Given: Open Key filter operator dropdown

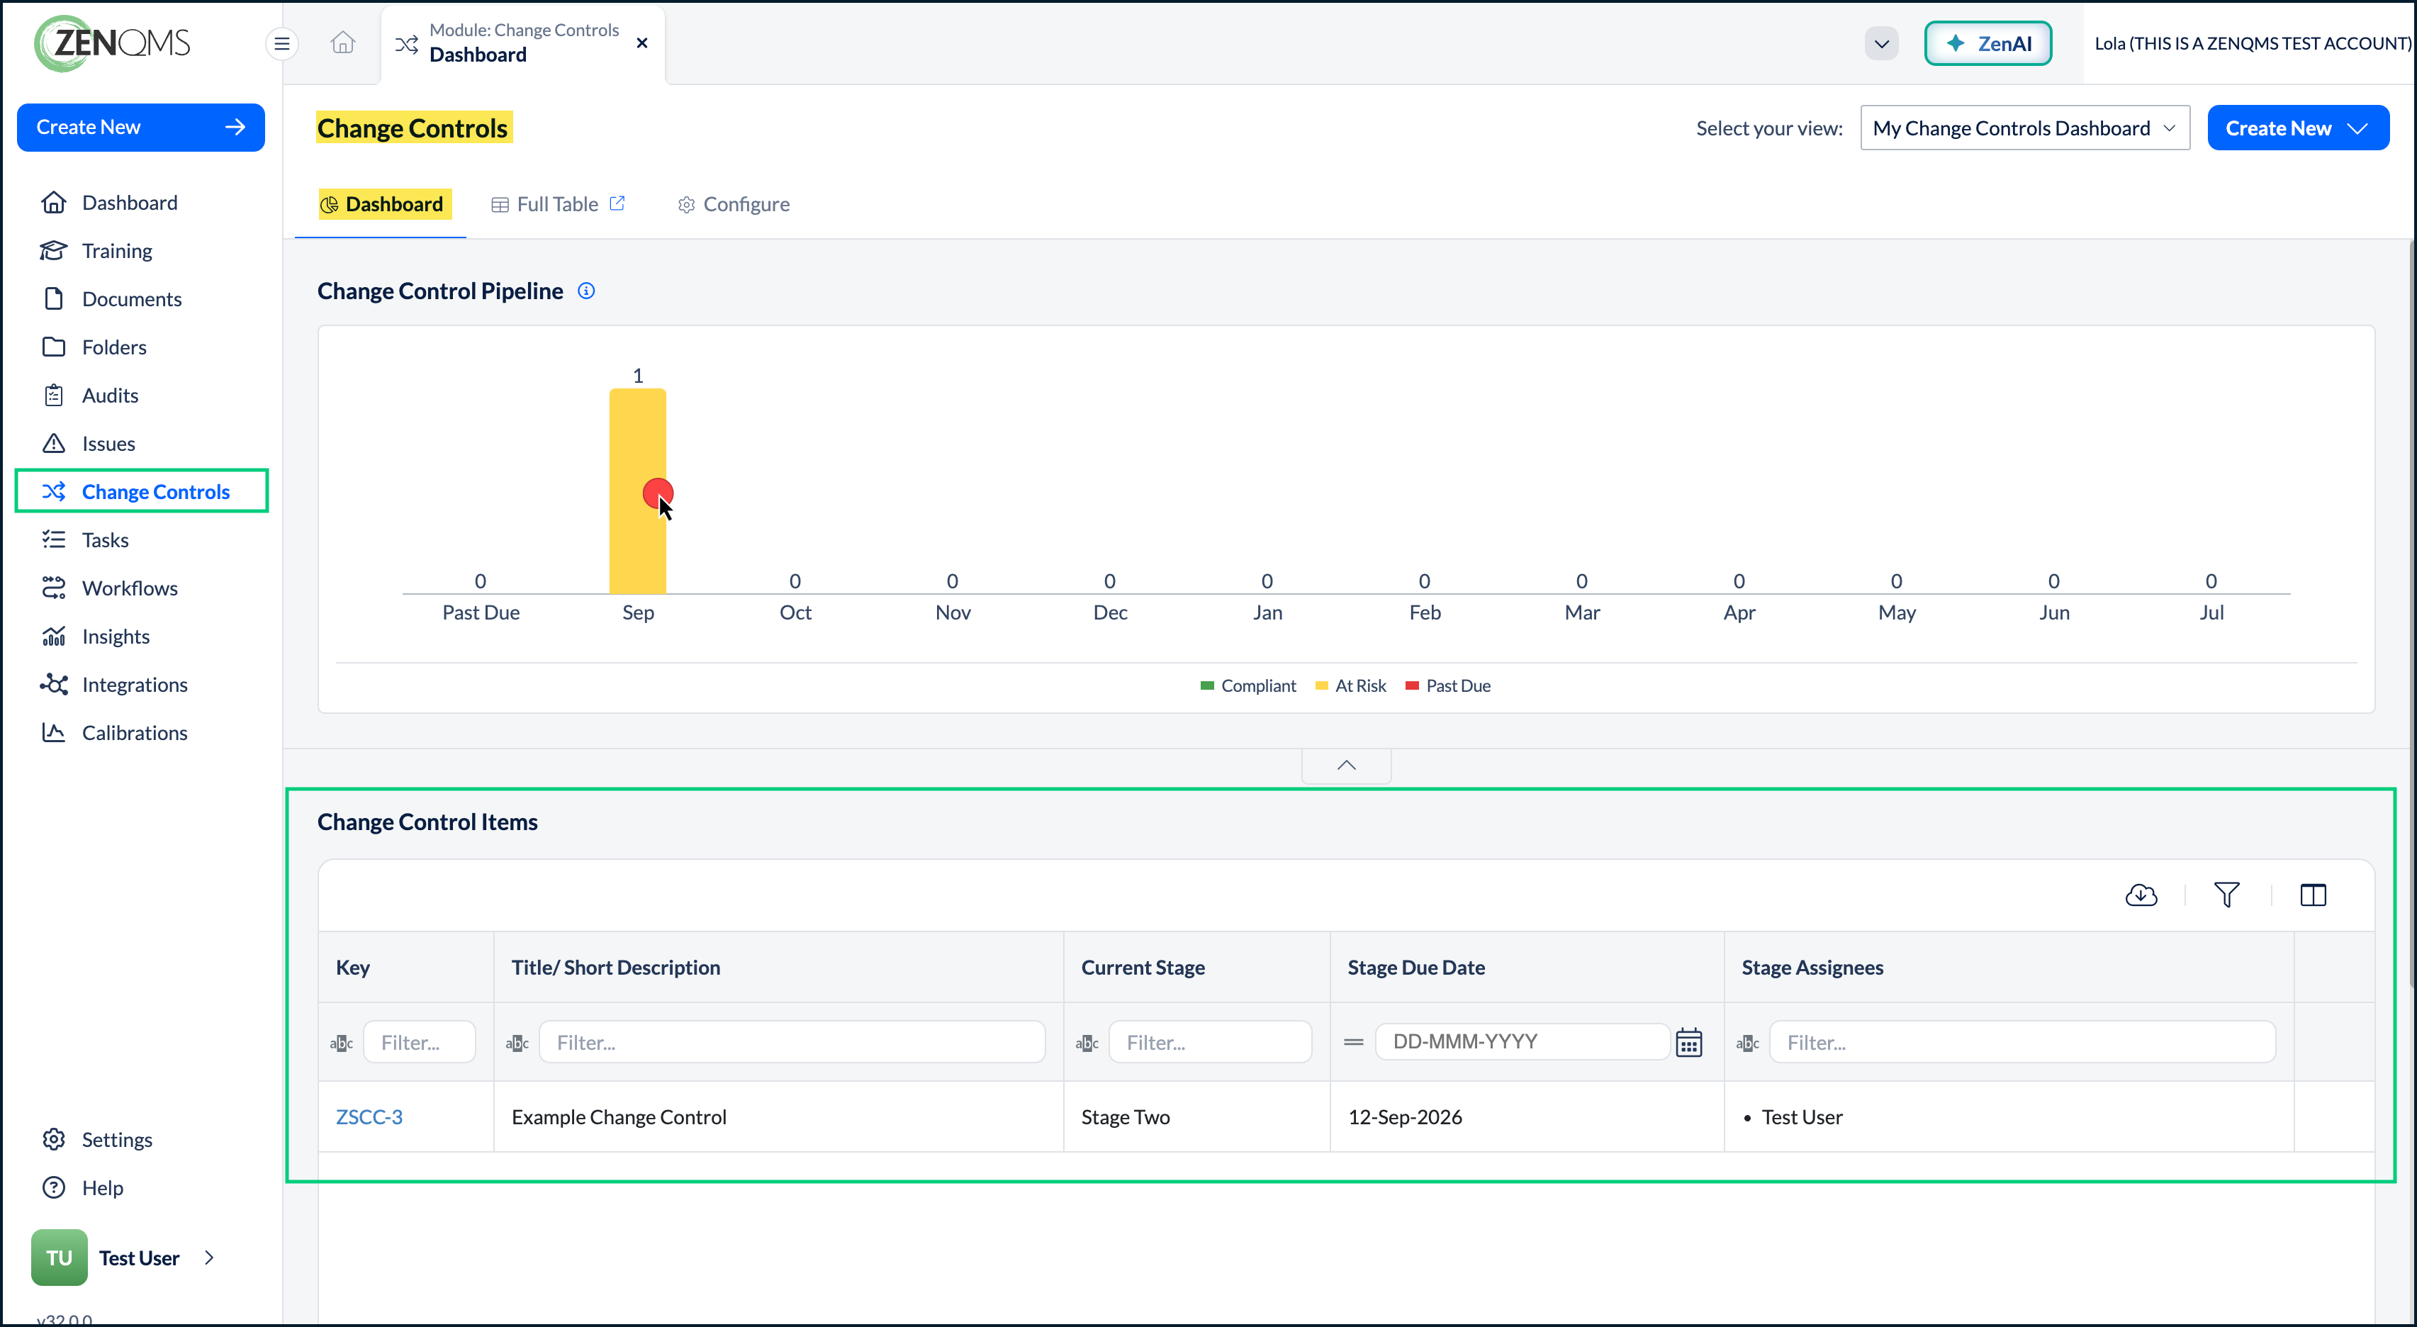Looking at the screenshot, I should (342, 1043).
